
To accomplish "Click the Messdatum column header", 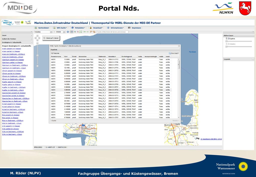I will click(x=114, y=57).
